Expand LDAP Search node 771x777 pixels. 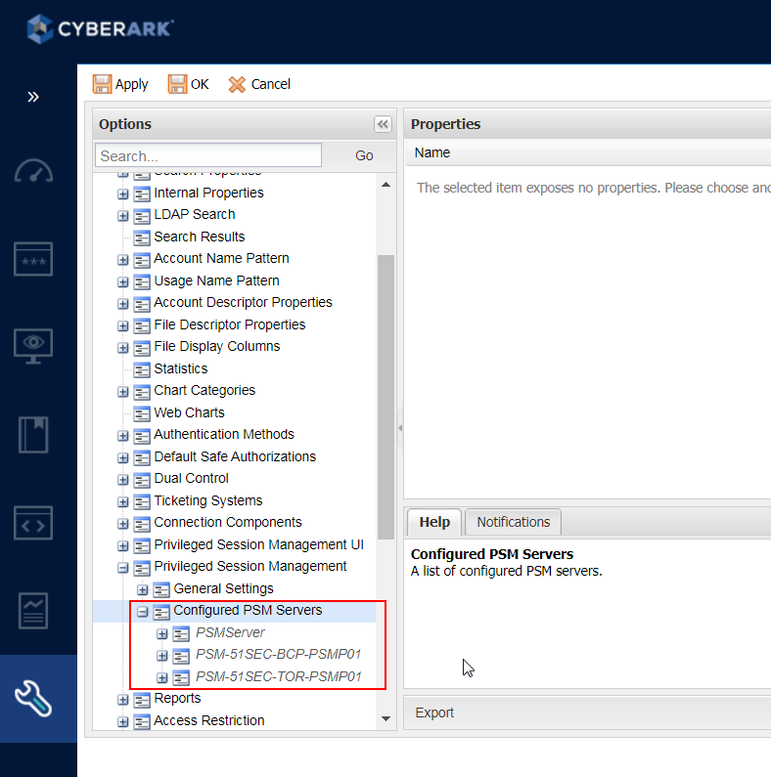tap(122, 216)
